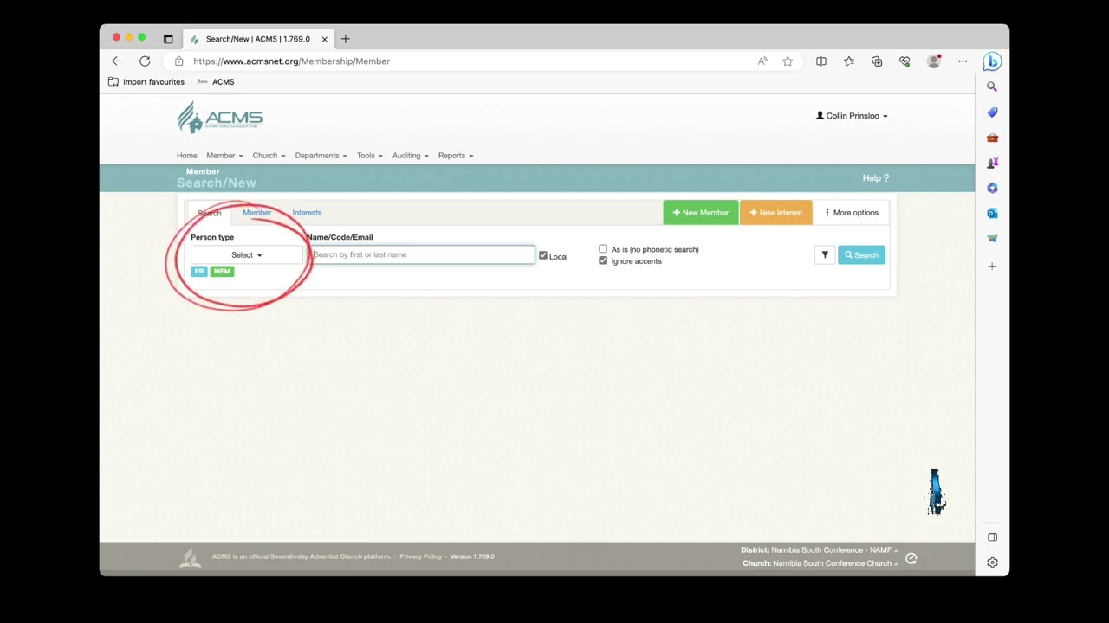Add an app to the sidebar
1109x623 pixels.
[992, 267]
